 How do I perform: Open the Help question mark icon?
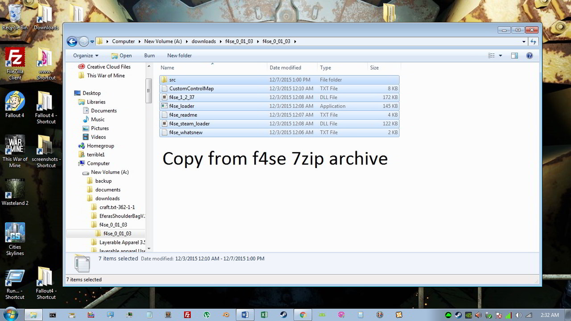pos(530,55)
